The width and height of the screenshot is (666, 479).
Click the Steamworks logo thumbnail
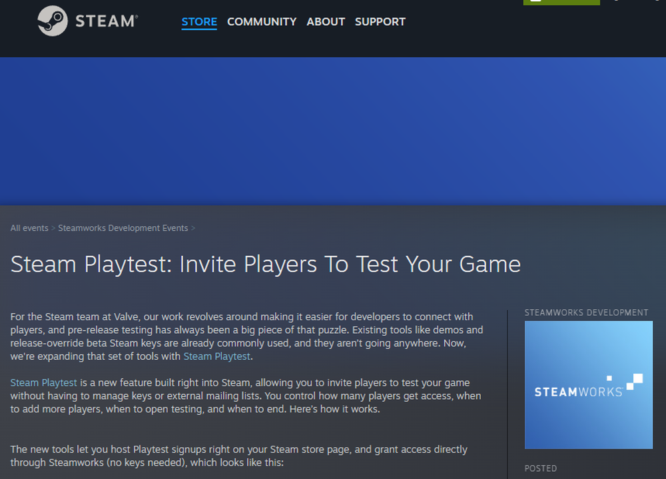[x=588, y=384]
